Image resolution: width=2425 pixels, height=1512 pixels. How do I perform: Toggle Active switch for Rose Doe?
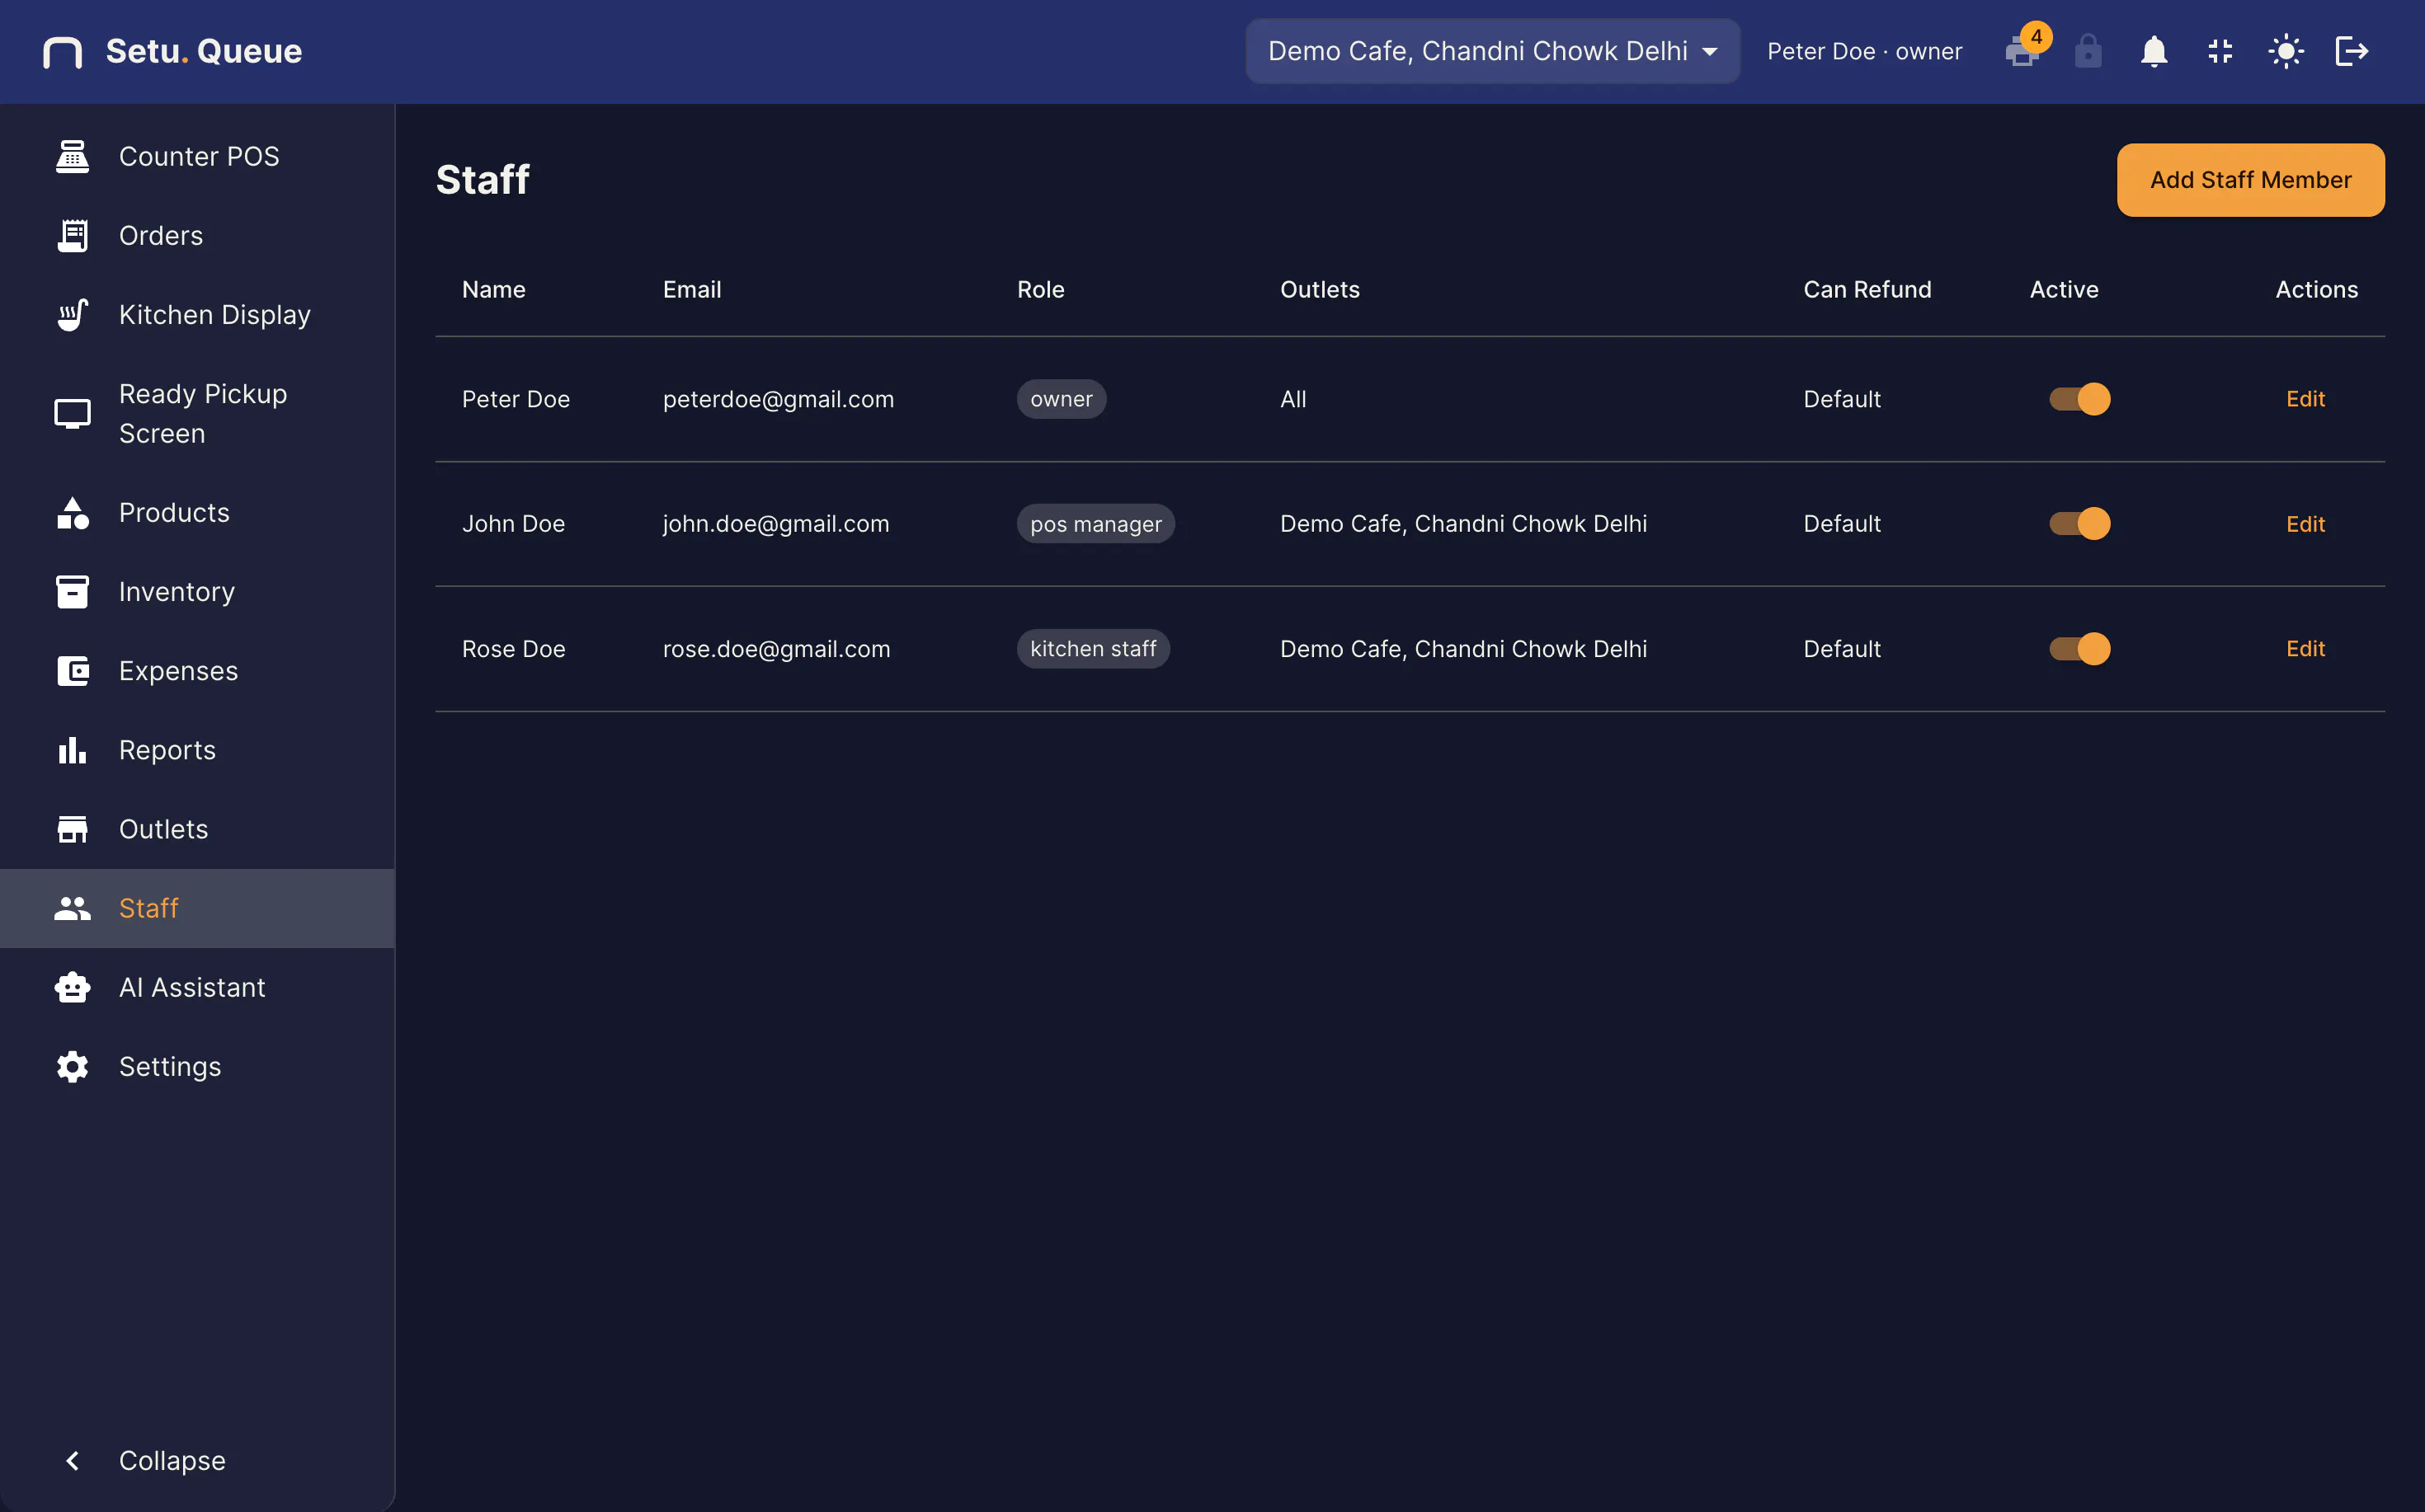(2080, 648)
